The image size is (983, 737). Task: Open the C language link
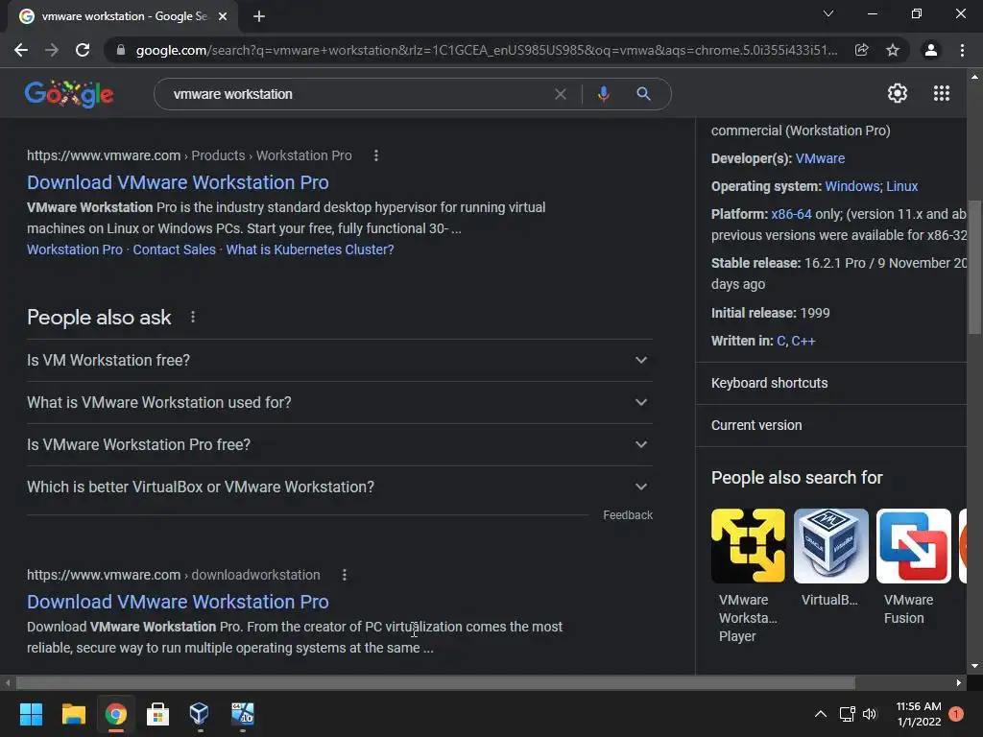tap(780, 341)
